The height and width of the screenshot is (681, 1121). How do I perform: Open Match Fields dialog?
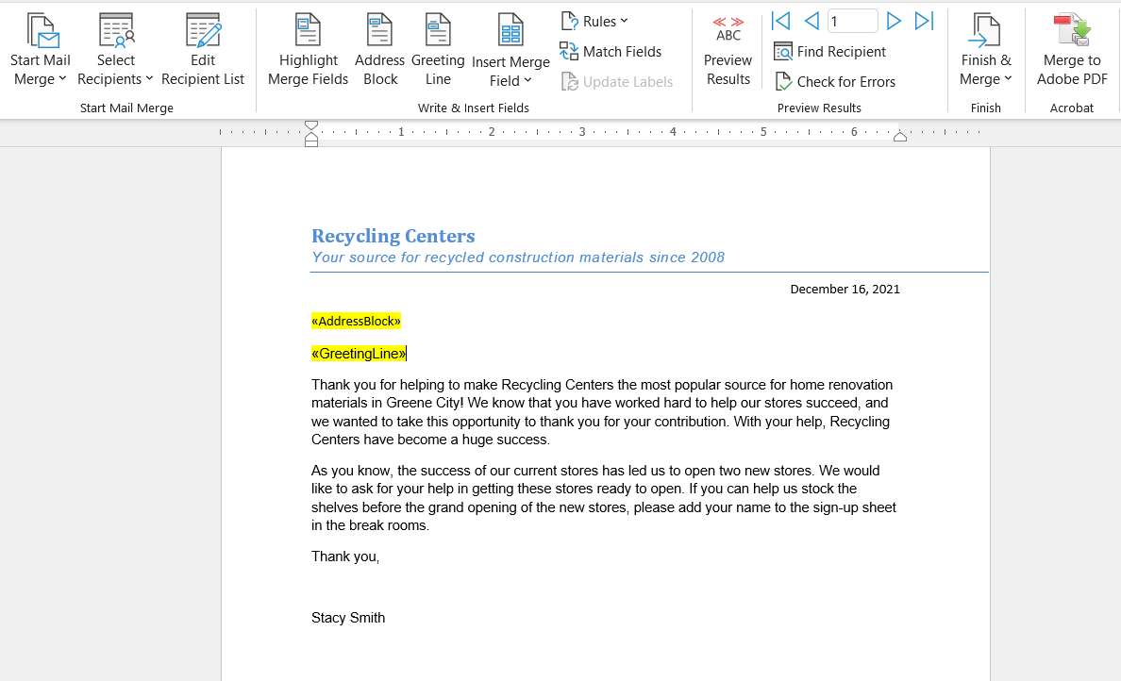(x=611, y=52)
